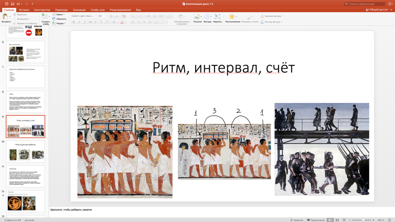Open the font size 52 dropdown

pyautogui.click(x=102, y=16)
